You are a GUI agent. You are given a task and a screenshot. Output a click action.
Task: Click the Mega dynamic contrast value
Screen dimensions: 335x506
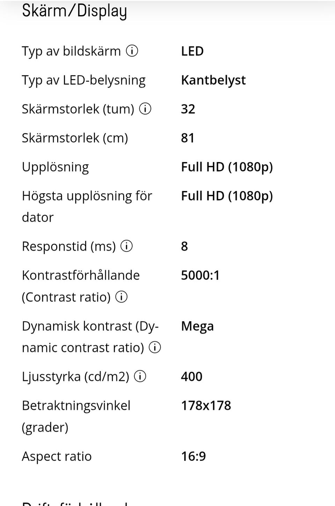coord(197,326)
